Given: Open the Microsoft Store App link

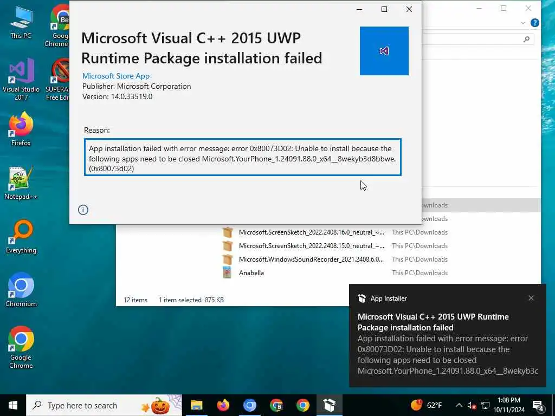Looking at the screenshot, I should point(116,76).
